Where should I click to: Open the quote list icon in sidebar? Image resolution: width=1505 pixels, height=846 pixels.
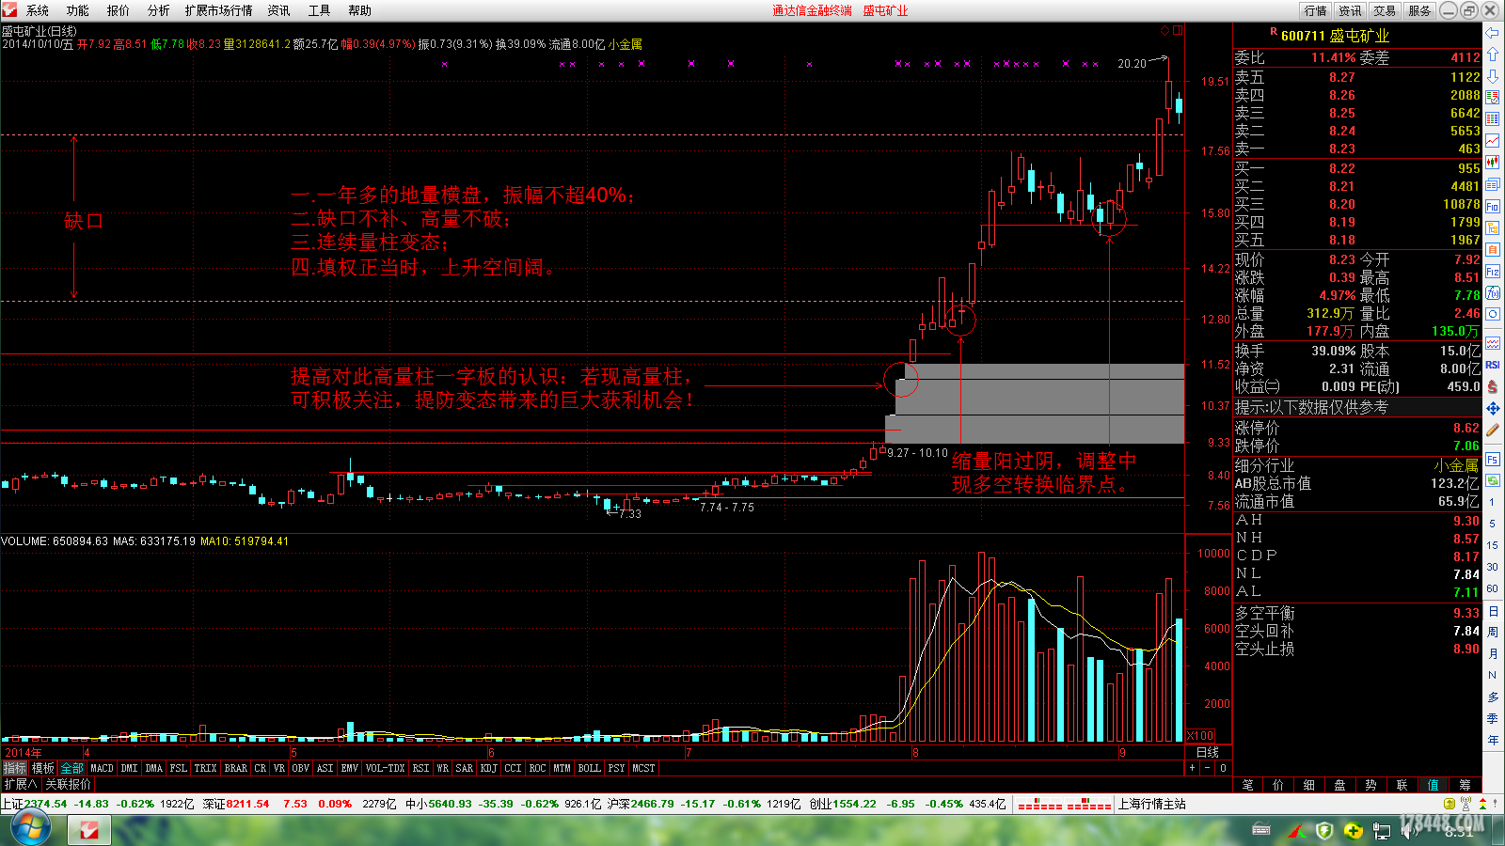pyautogui.click(x=1493, y=98)
